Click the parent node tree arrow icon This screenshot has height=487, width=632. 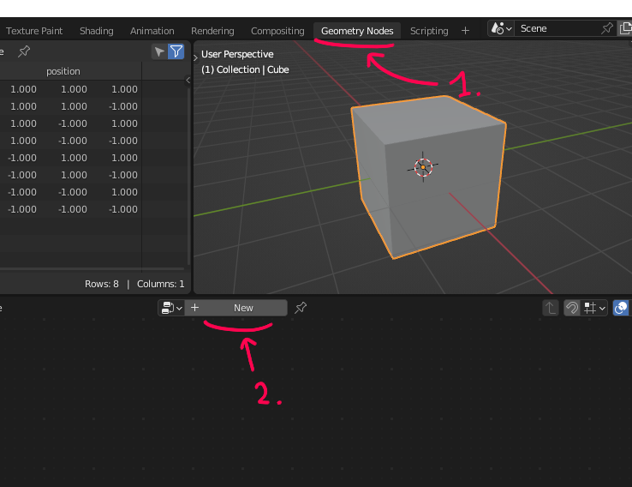[550, 308]
